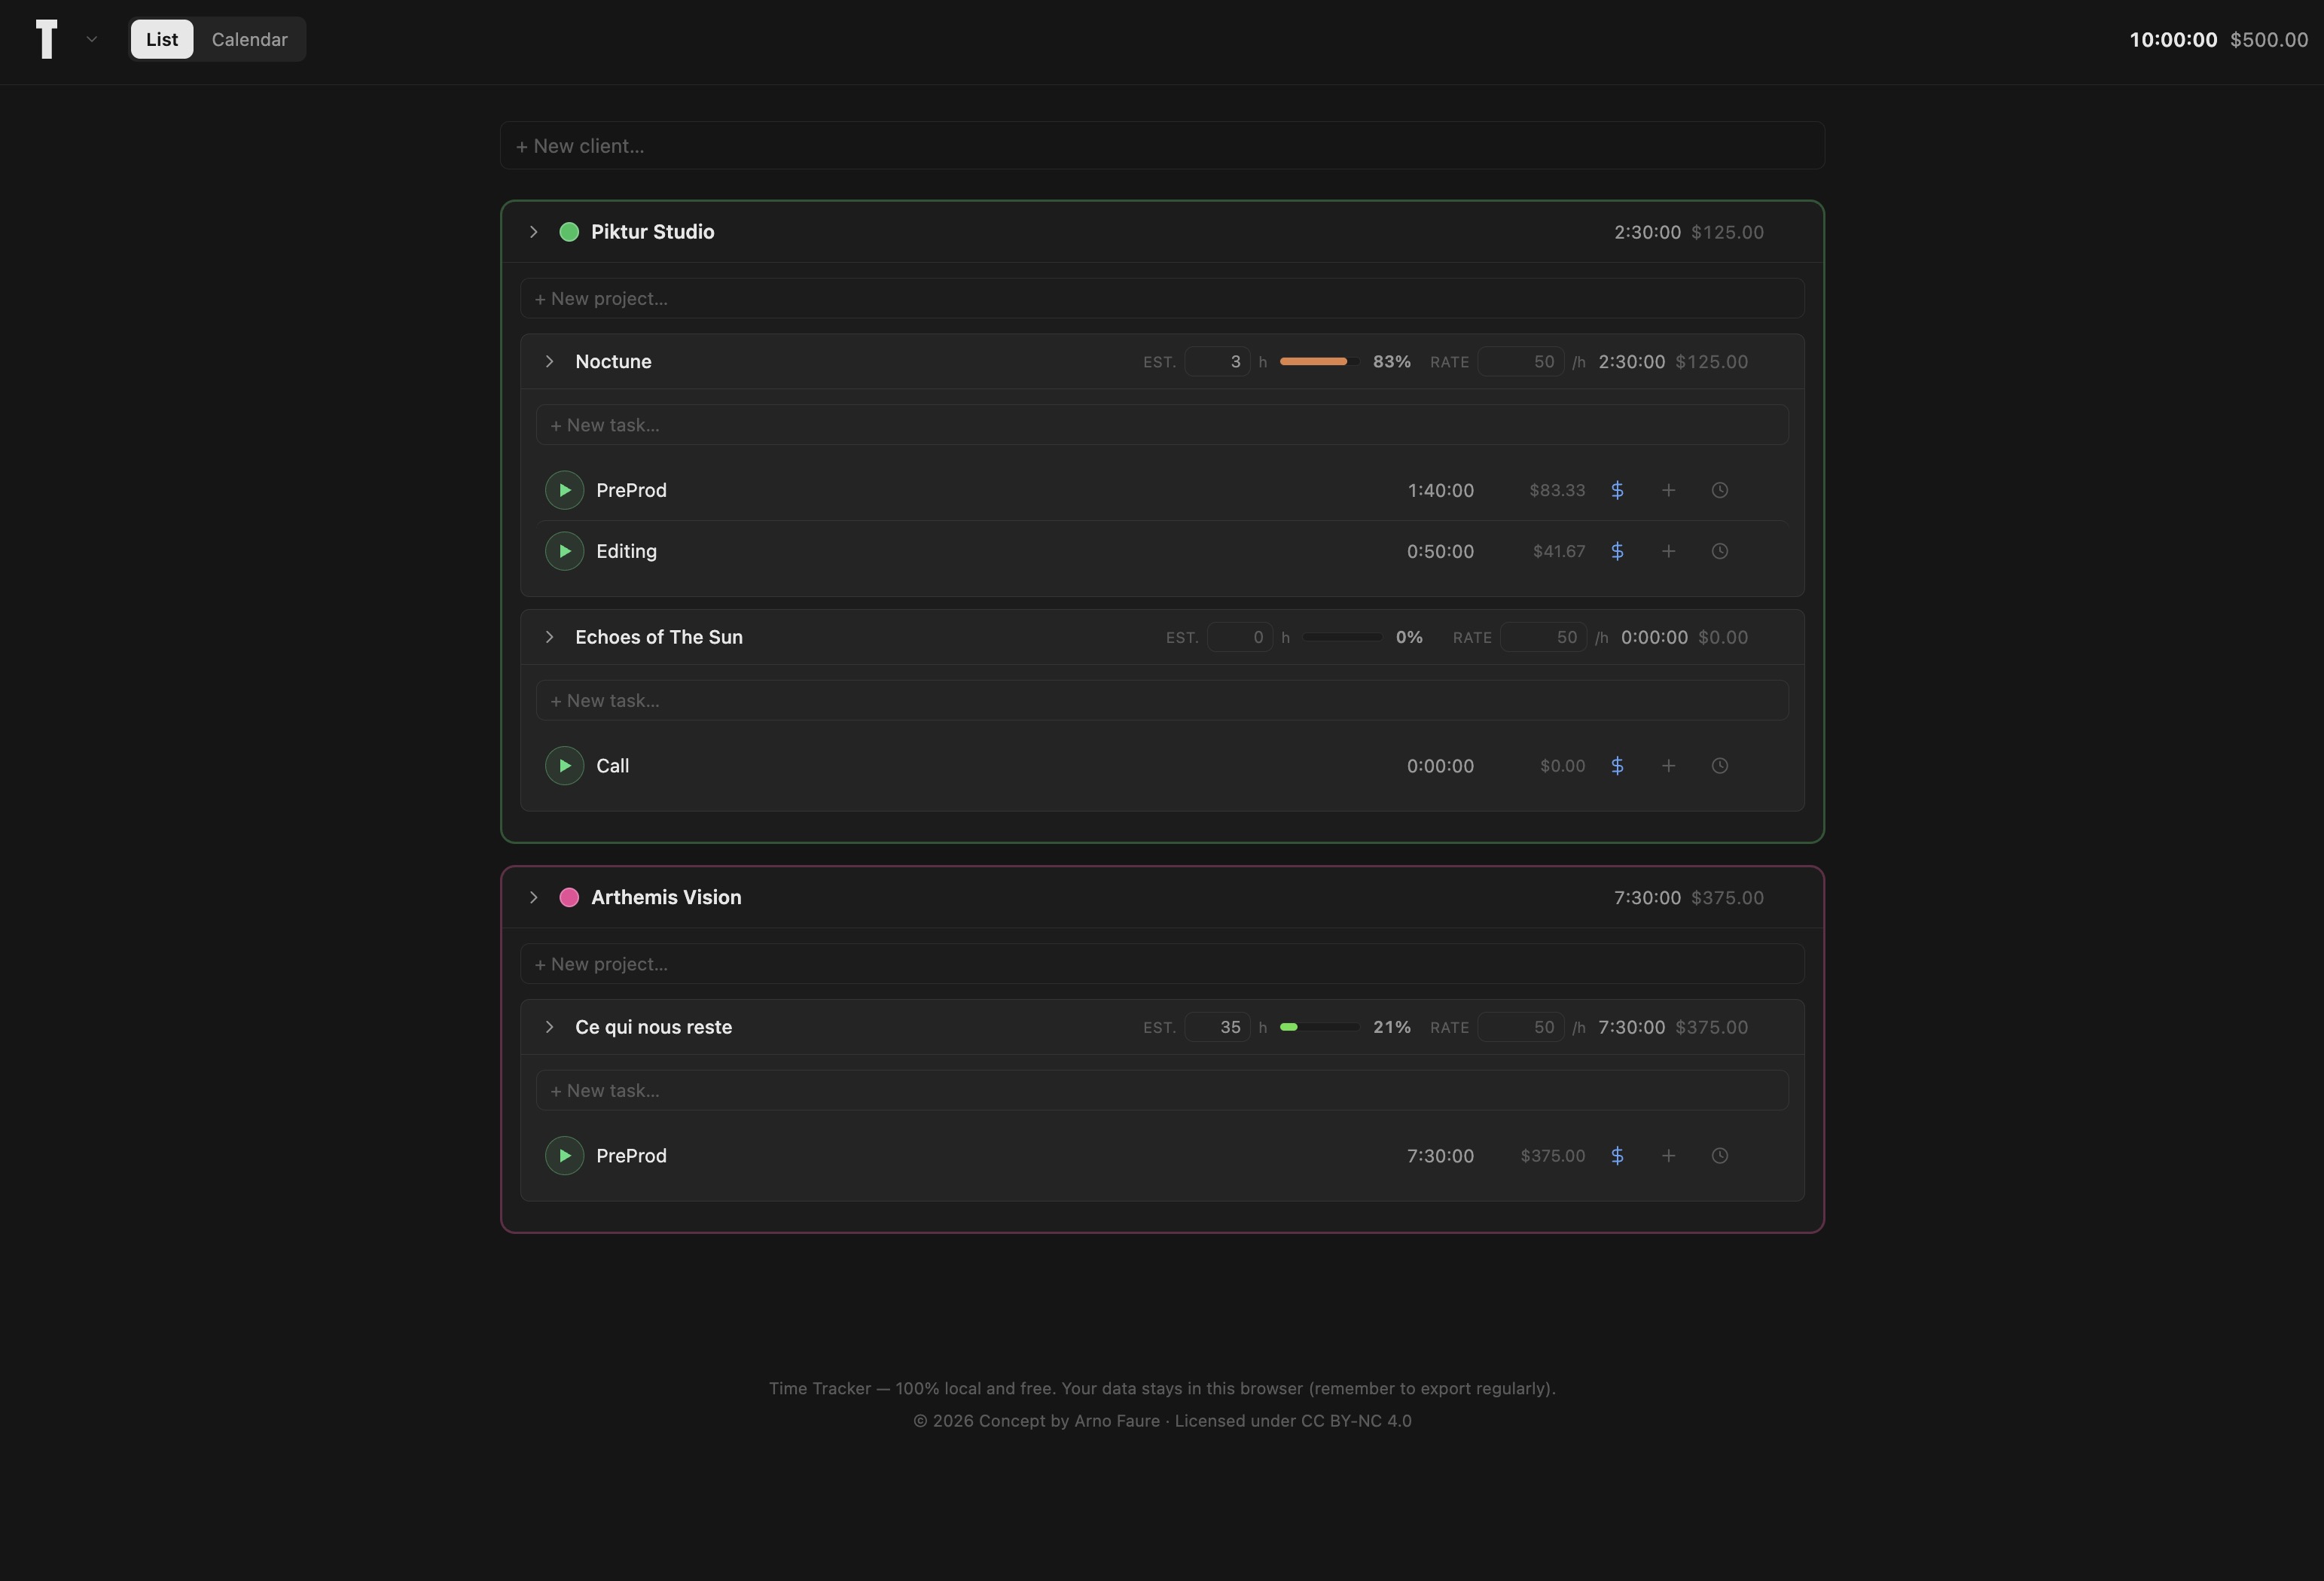Click Piktur Studio 2:30:00 total time
2324x1581 pixels.
(1647, 232)
